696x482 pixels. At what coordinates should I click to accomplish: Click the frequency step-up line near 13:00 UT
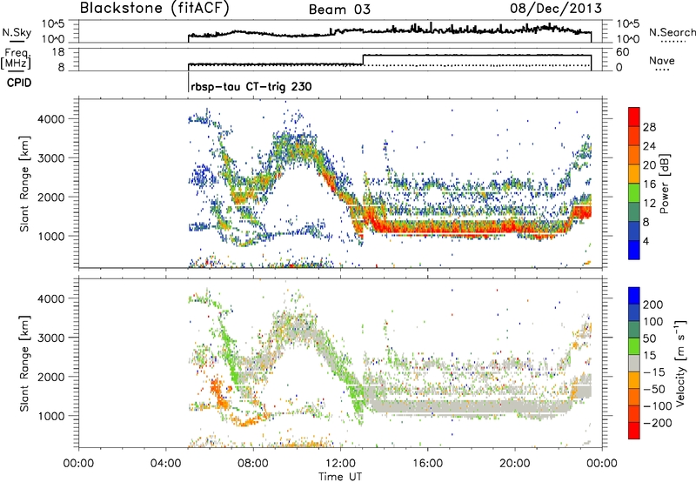coord(363,59)
